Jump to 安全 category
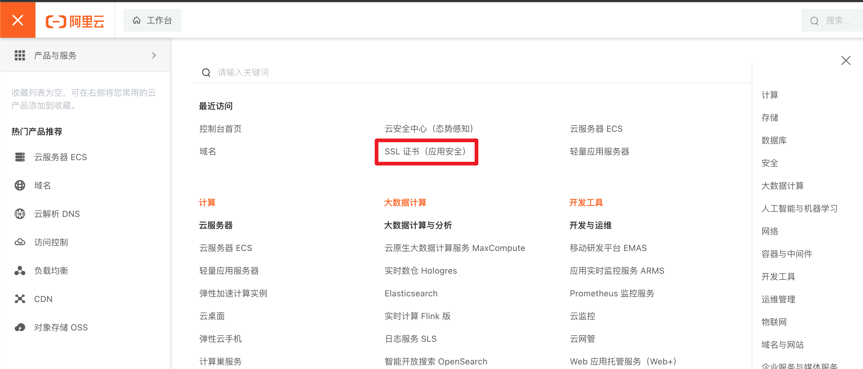The height and width of the screenshot is (369, 863). (x=770, y=163)
